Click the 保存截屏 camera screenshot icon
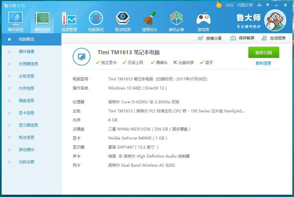 point(233,38)
